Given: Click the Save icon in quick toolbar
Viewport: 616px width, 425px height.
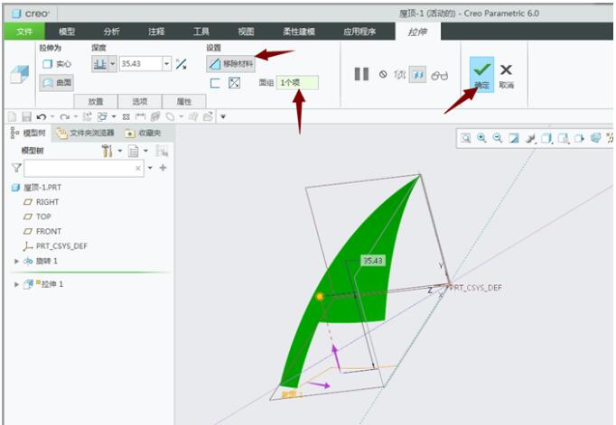Looking at the screenshot, I should click(x=26, y=116).
